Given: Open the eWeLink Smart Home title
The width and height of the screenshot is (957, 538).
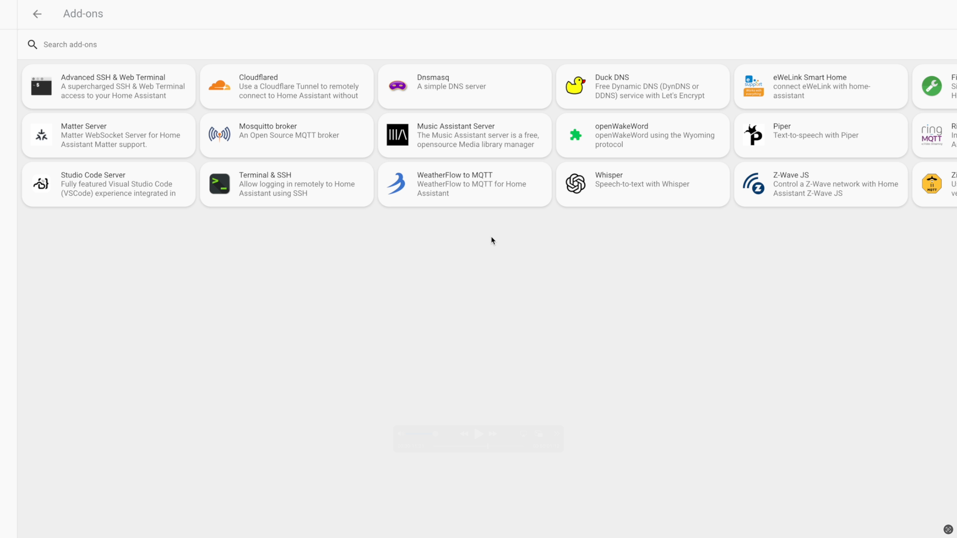Looking at the screenshot, I should [x=810, y=77].
